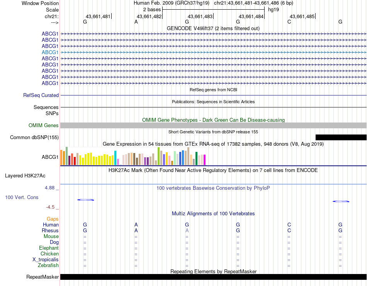Click the 4.88 PhyloP upper scale value
The width and height of the screenshot is (367, 286).
[x=49, y=187]
